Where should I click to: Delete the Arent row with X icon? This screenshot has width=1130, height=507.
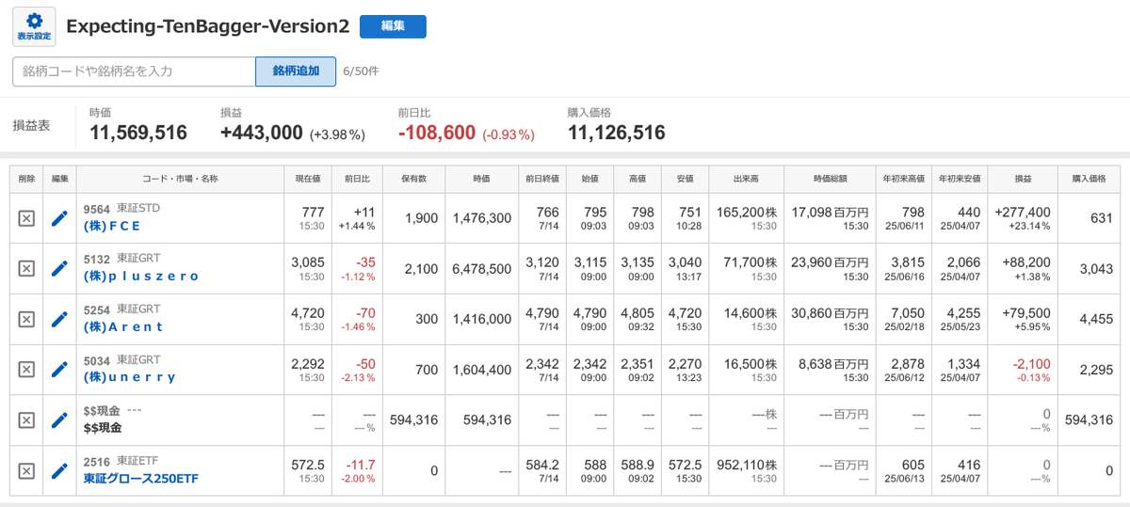26,319
